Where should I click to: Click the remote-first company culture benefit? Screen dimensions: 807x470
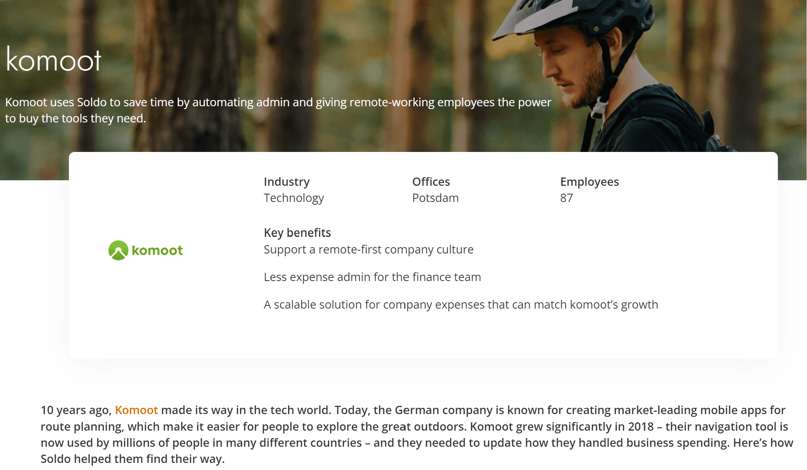coord(368,250)
